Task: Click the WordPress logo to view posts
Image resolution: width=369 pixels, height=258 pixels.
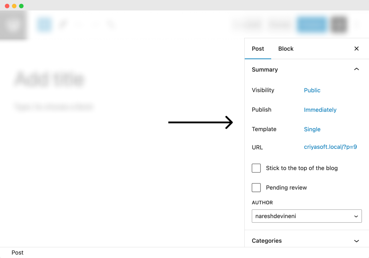Action: click(x=13, y=25)
